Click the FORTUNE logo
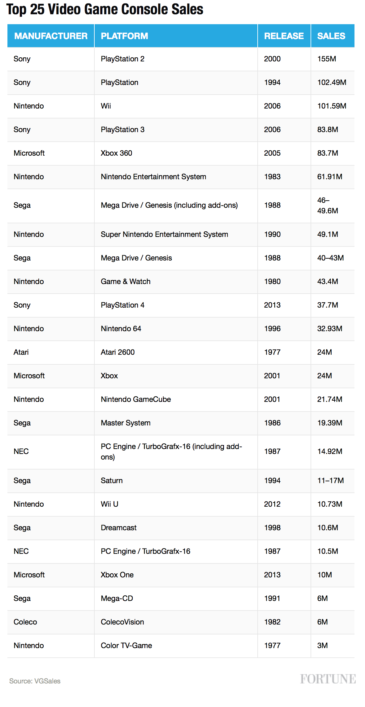This screenshot has width=365, height=707. click(328, 679)
